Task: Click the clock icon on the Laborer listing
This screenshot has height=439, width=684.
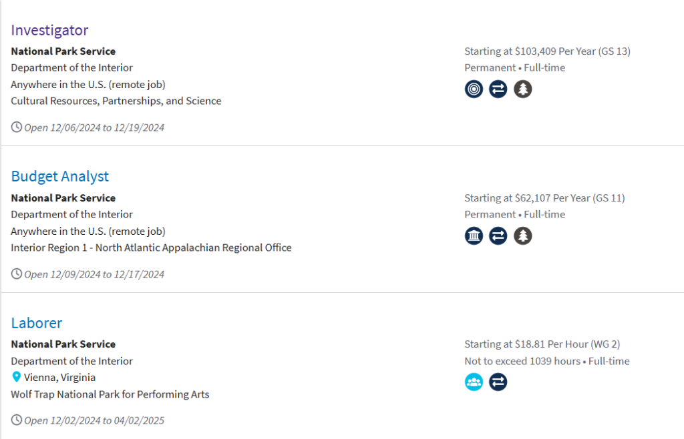Action: [x=17, y=420]
